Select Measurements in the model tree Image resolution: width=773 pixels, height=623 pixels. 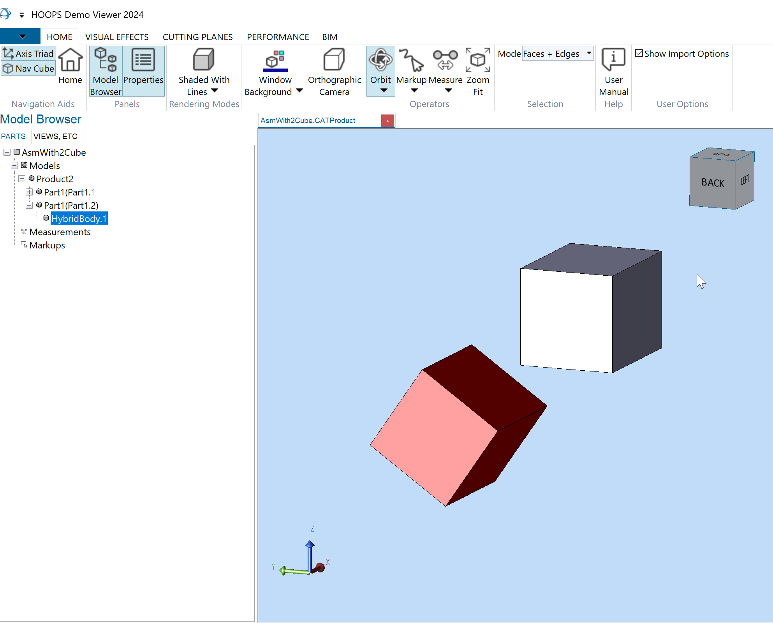coord(60,232)
